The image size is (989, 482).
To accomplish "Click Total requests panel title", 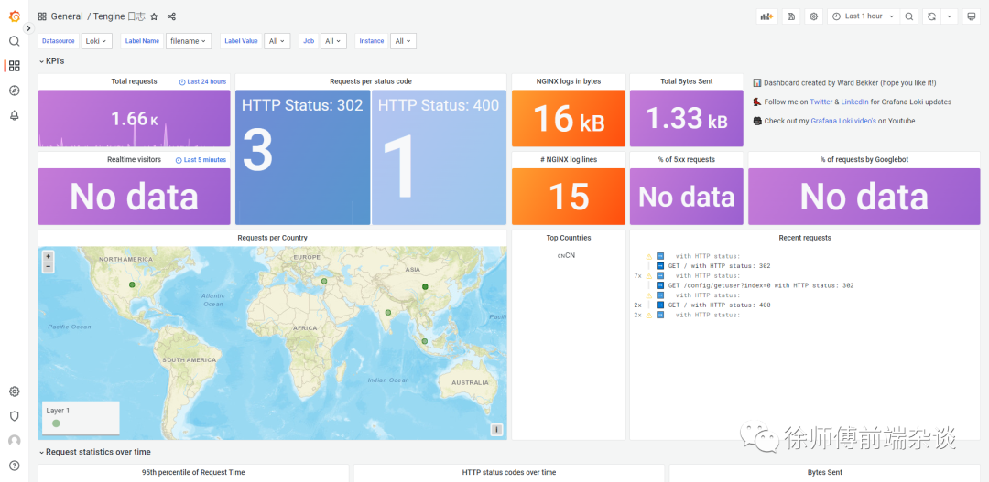I will tap(135, 81).
